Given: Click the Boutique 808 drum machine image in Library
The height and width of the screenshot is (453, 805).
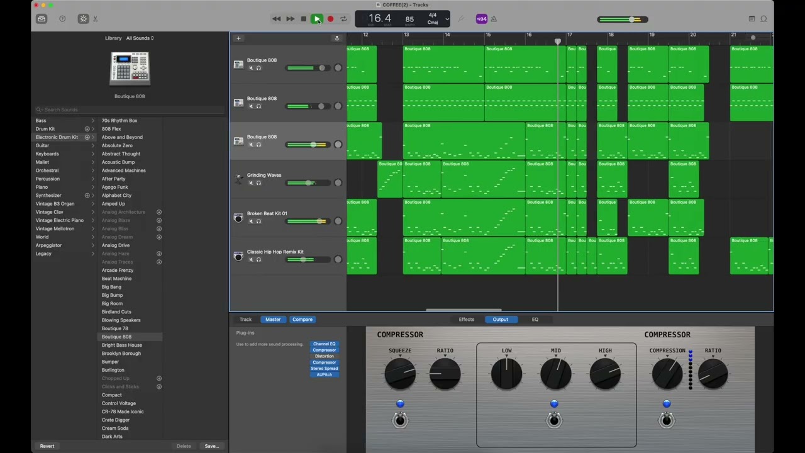Looking at the screenshot, I should pos(130,69).
